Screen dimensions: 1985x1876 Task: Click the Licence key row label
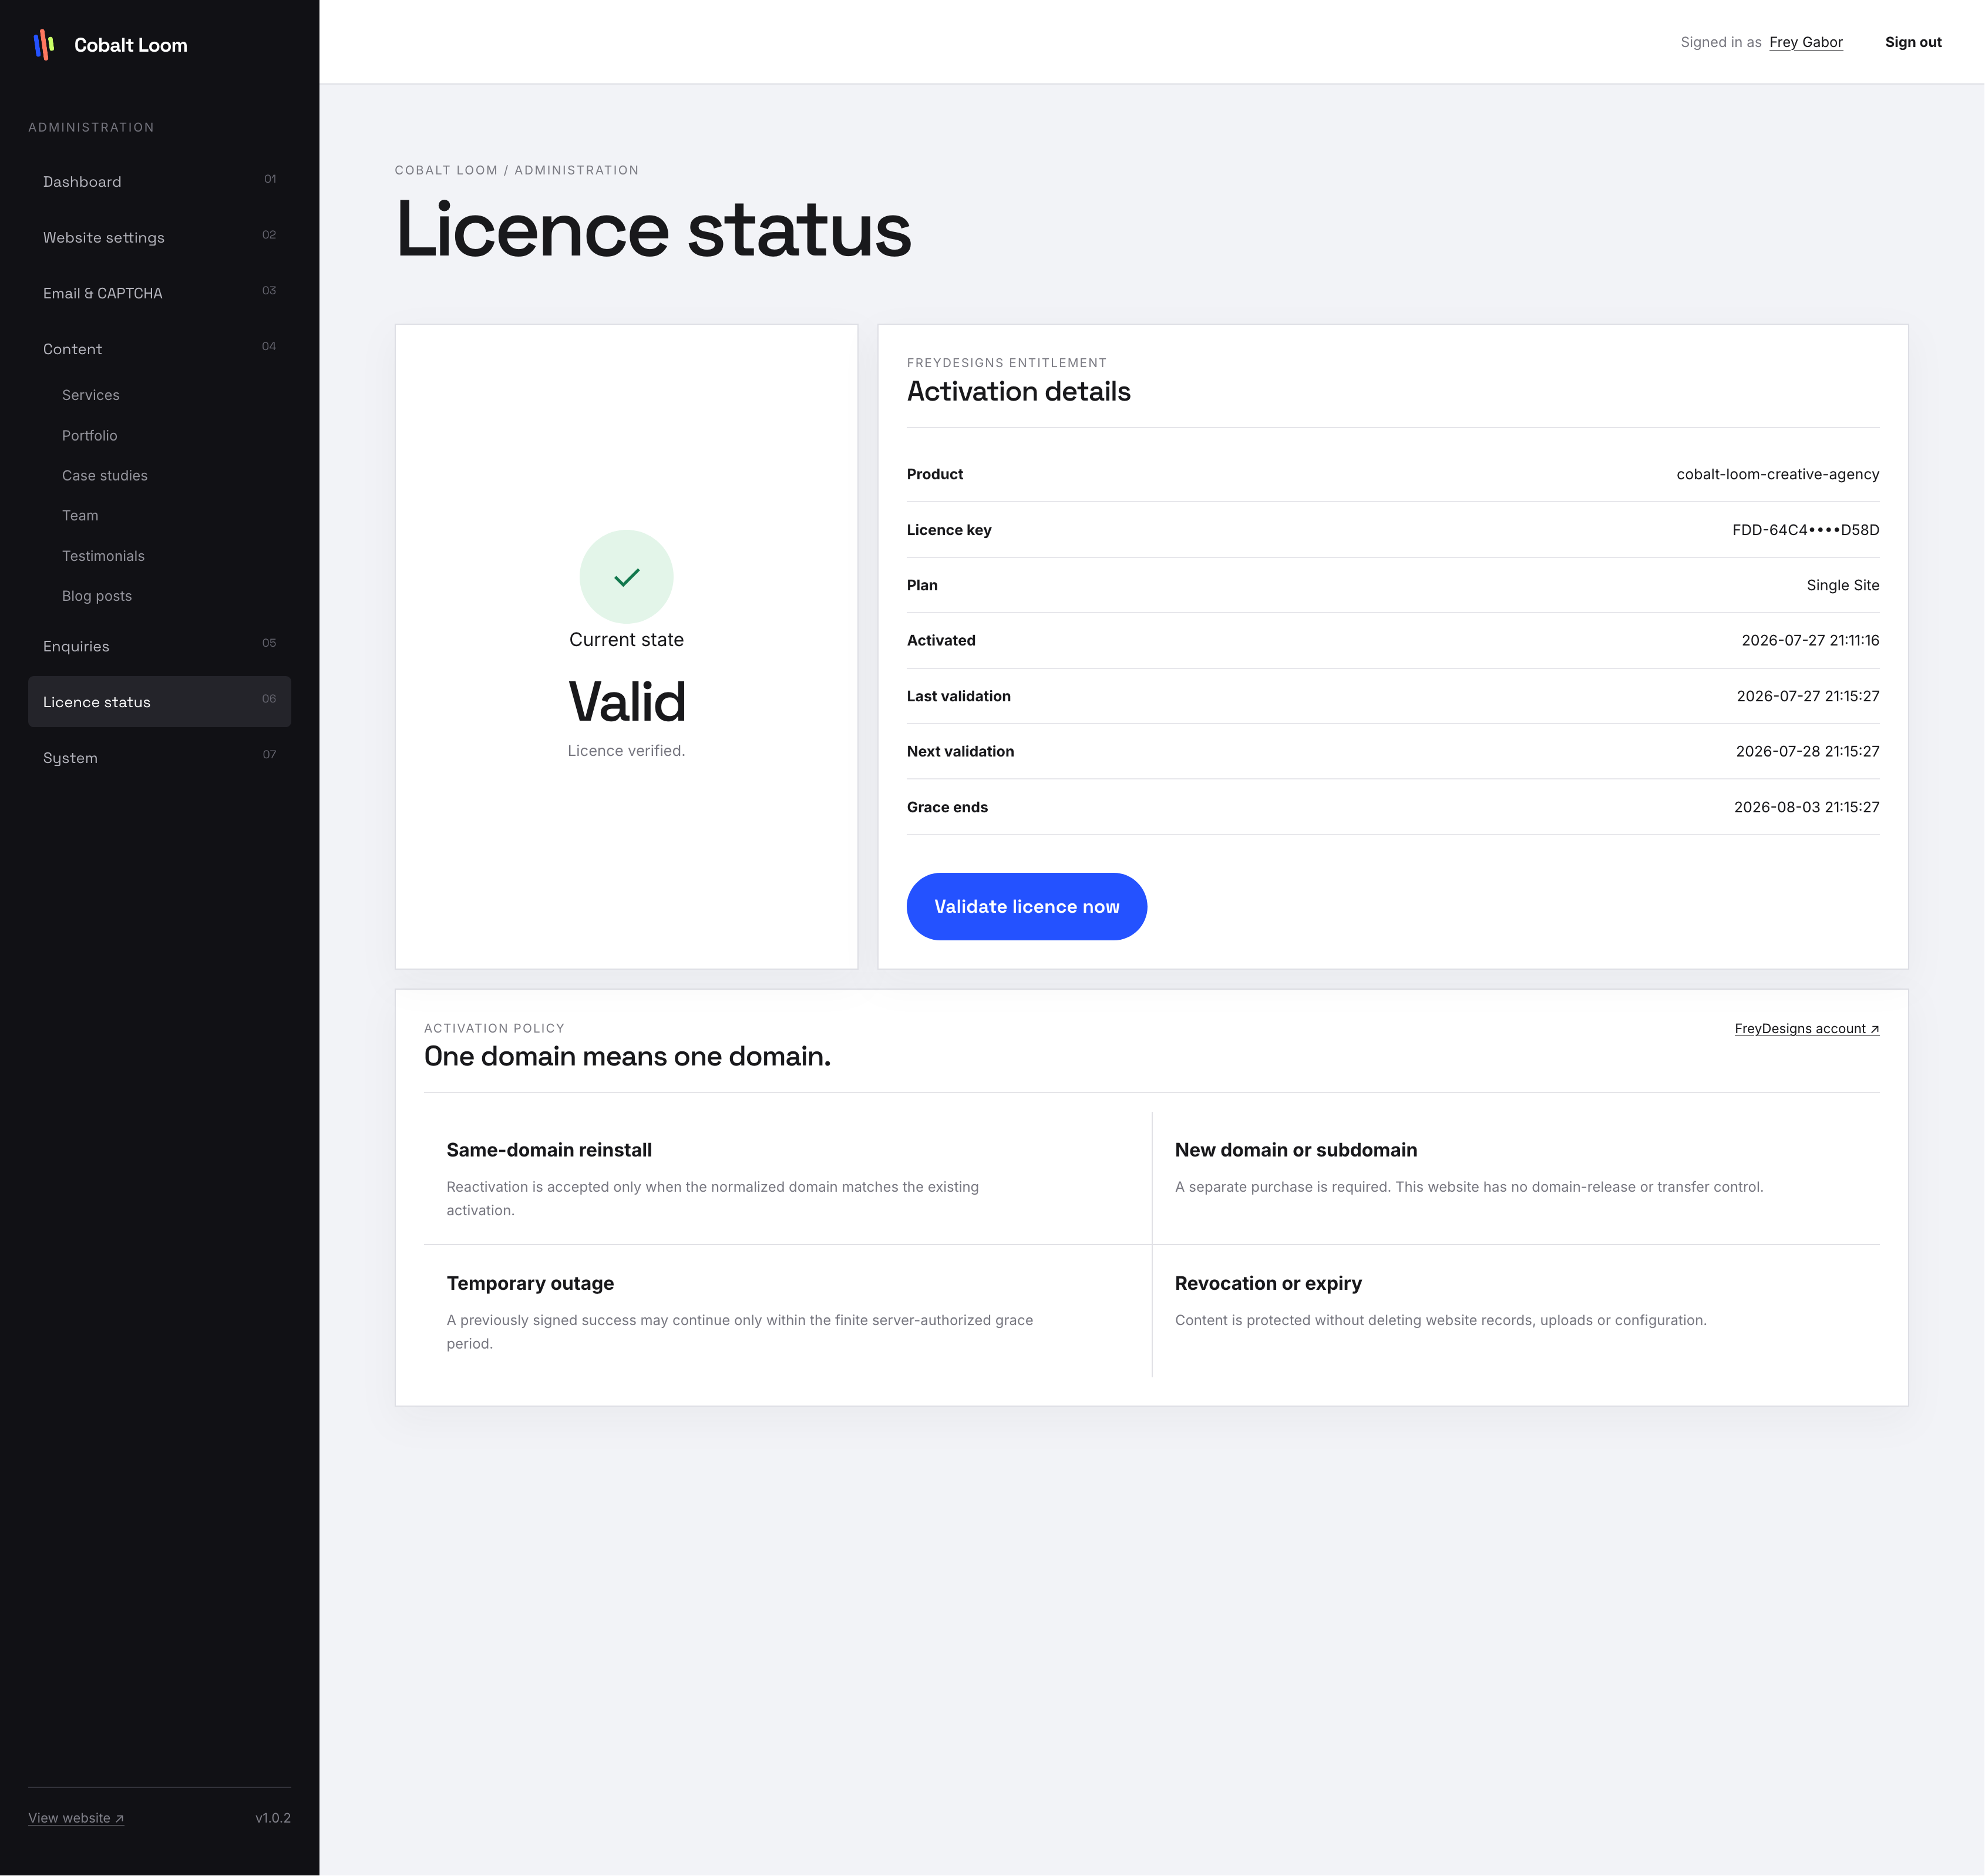(x=949, y=530)
